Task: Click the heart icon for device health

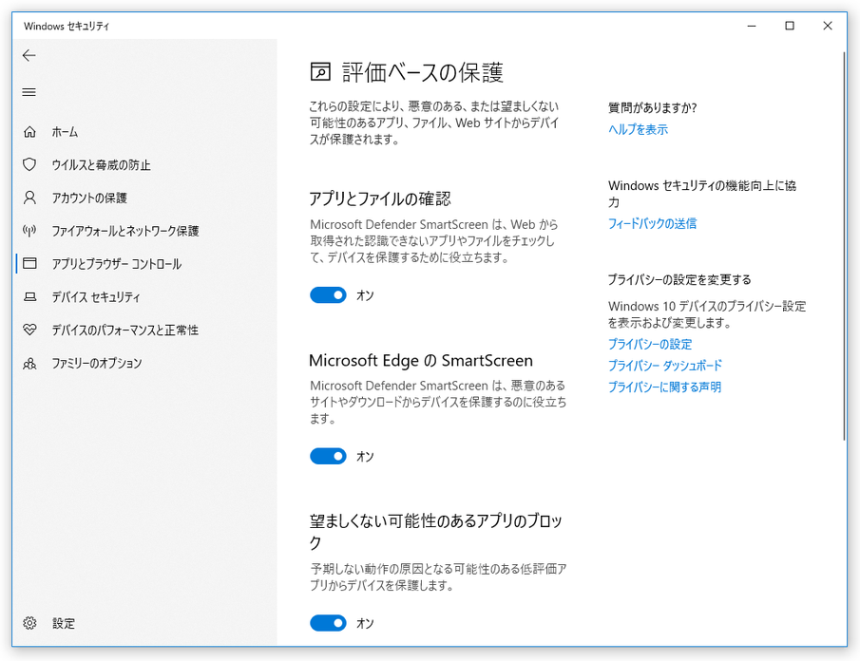Action: [29, 330]
